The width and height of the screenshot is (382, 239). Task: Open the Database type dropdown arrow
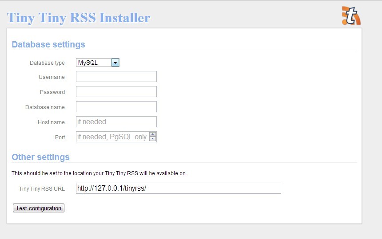coord(115,63)
